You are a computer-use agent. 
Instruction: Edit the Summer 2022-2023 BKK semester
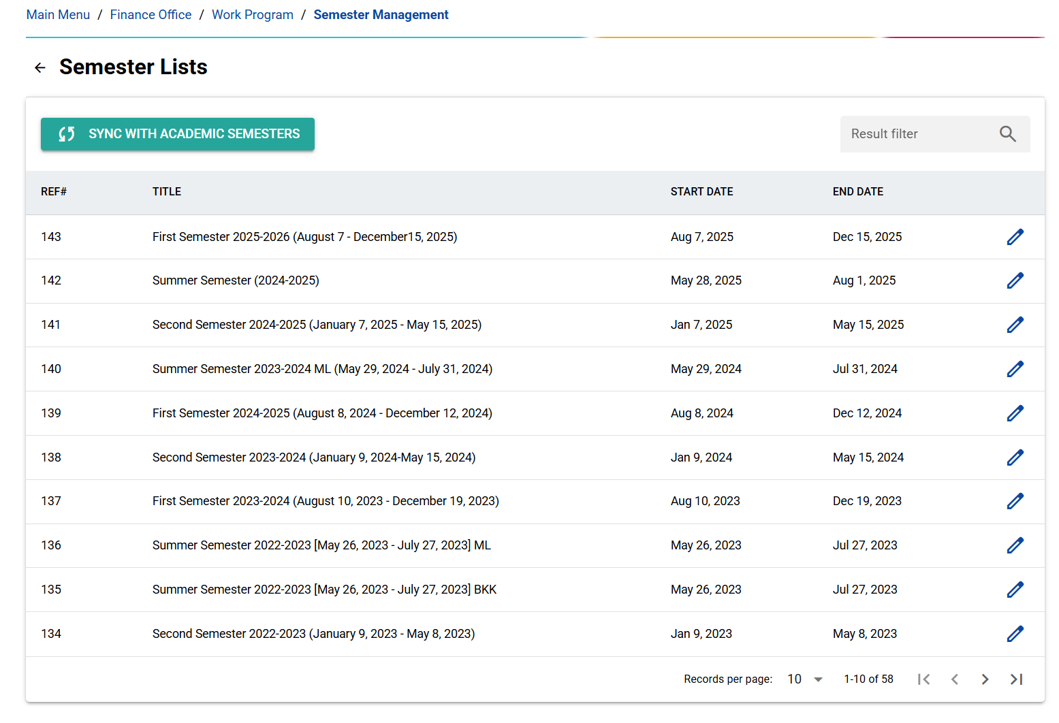1015,590
